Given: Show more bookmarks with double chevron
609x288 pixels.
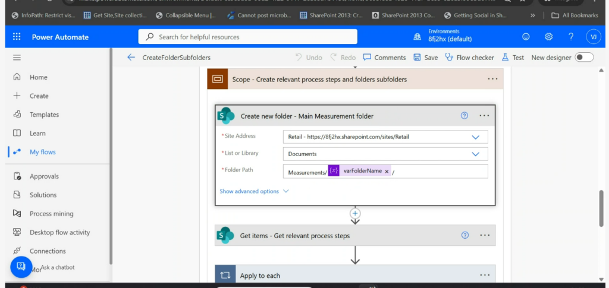Looking at the screenshot, I should coord(532,15).
